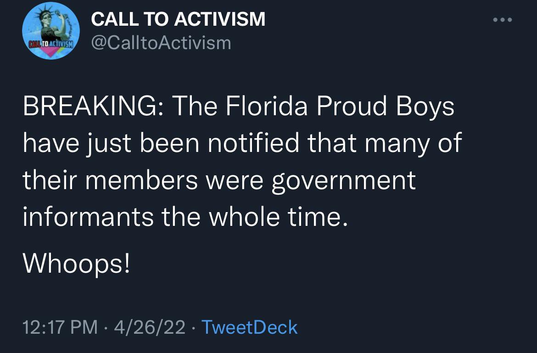Open the CALL TO ACTIVISM display name
Image resolution: width=537 pixels, height=353 pixels.
pyautogui.click(x=178, y=19)
